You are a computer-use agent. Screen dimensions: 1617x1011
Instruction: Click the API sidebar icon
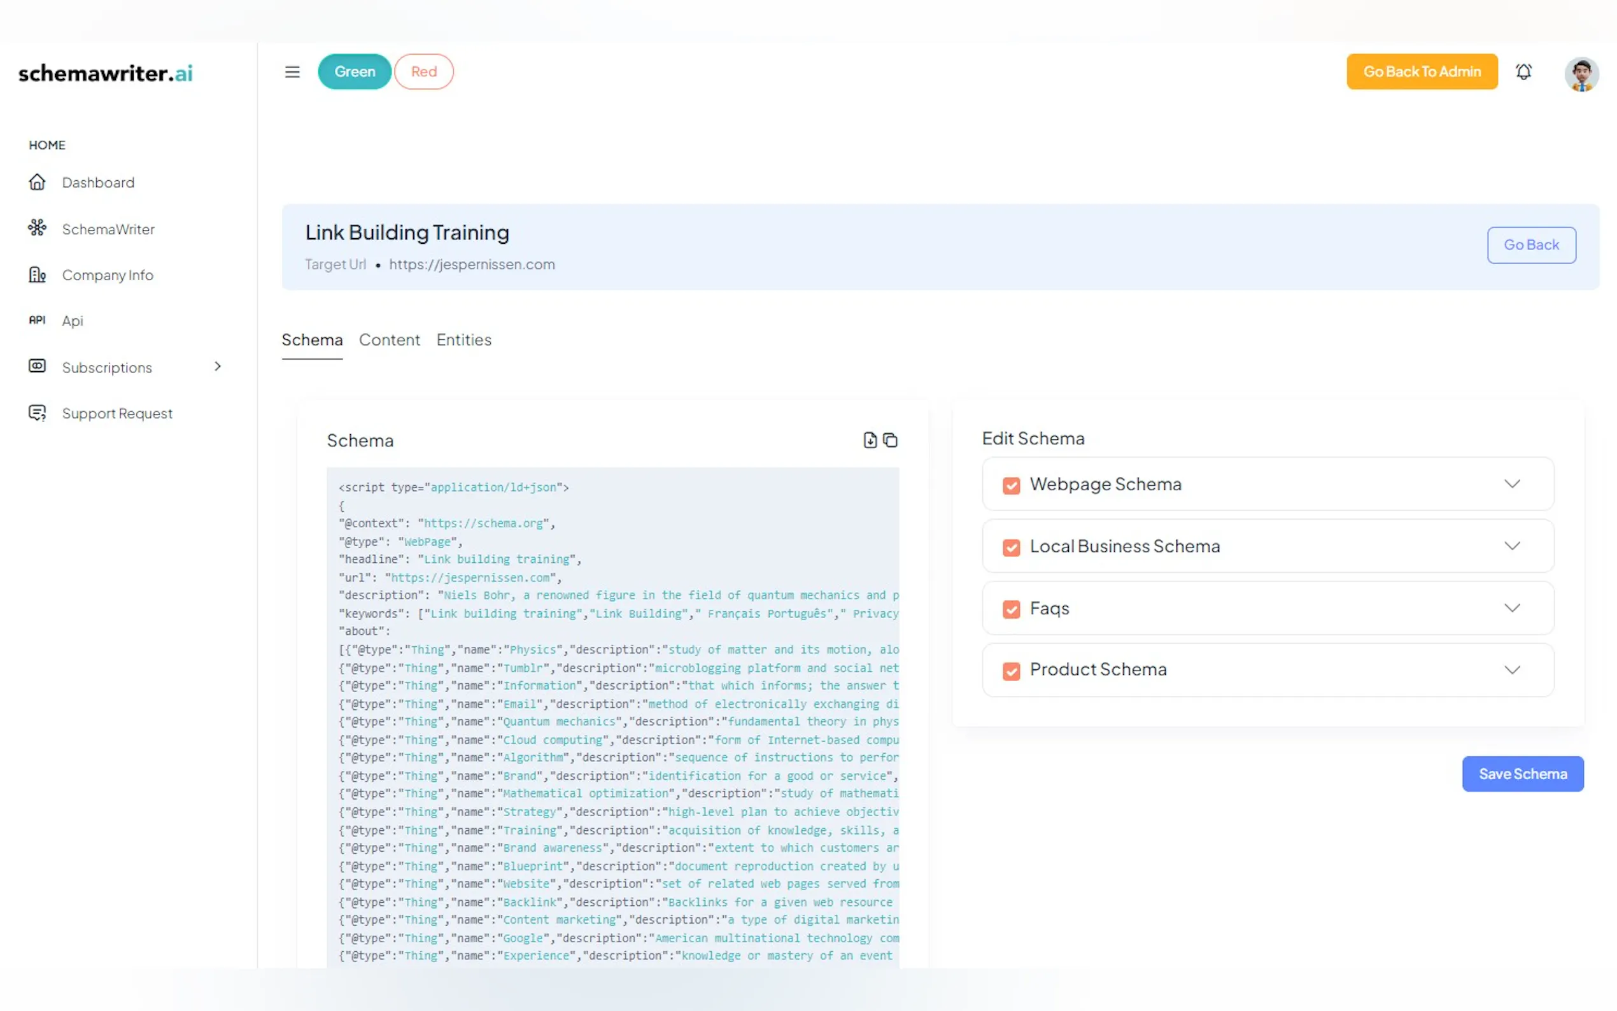point(37,320)
